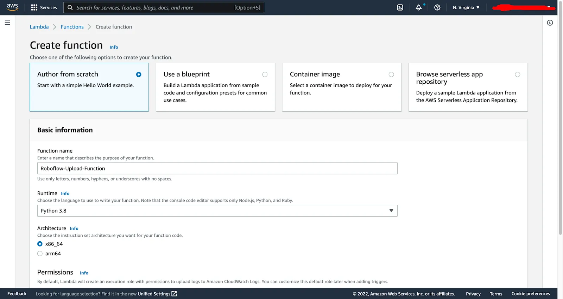Open the Terms footer link
The image size is (563, 299).
(x=496, y=294)
